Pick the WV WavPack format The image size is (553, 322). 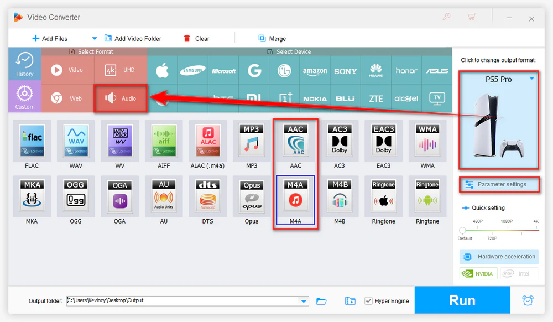120,141
